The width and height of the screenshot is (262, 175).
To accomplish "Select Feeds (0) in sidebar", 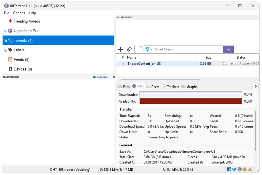I will [22, 60].
